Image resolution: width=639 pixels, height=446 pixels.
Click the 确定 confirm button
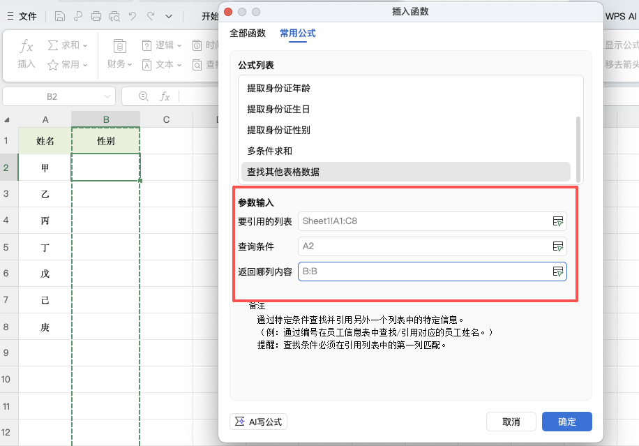point(566,422)
